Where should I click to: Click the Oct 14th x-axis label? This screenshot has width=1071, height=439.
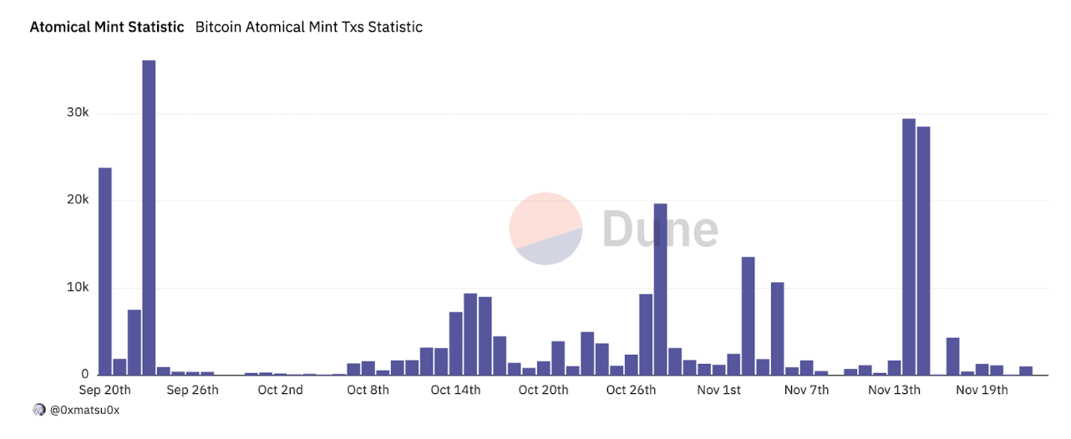456,390
